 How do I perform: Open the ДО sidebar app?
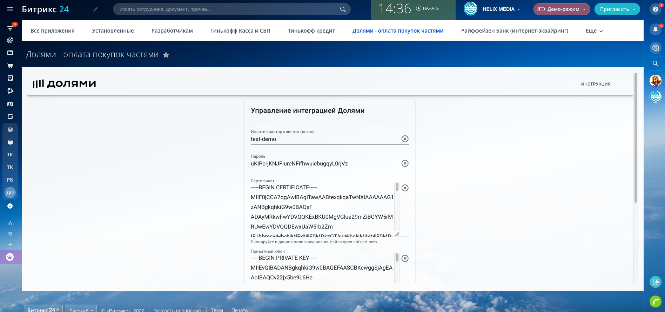[10, 192]
